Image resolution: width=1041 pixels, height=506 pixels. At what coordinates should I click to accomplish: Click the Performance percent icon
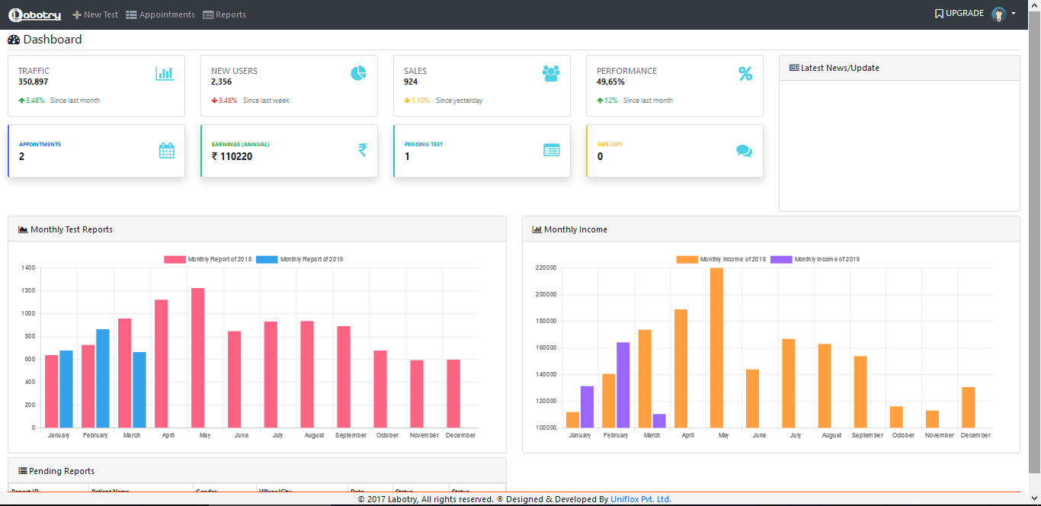pyautogui.click(x=745, y=73)
